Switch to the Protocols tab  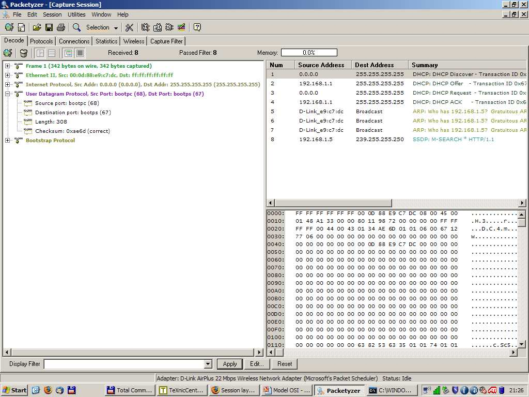pos(41,41)
